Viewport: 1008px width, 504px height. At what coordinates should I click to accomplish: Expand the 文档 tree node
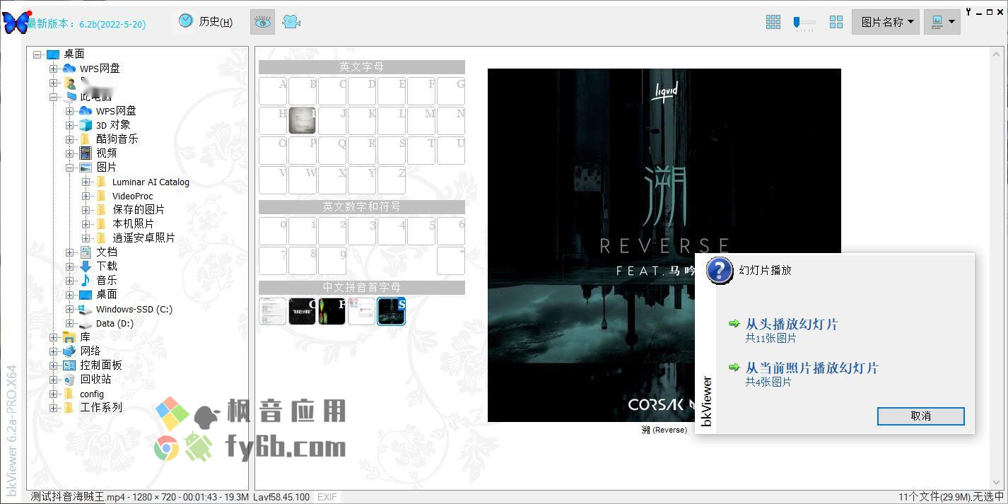[69, 252]
